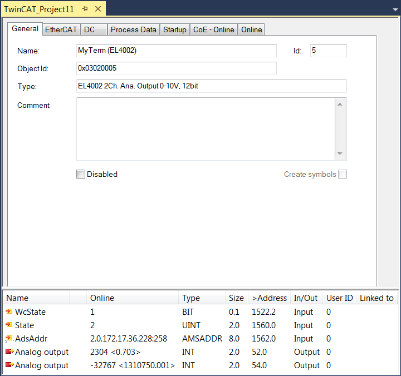Viewport: 401px width, 376px height.
Task: Click the address cell 52.0
Action: (259, 352)
